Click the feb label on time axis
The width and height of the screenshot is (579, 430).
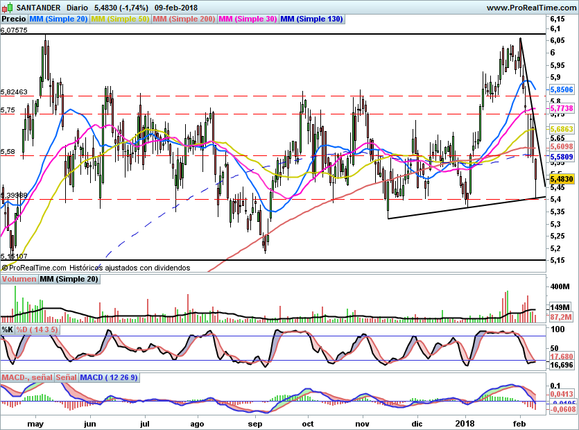(x=519, y=424)
